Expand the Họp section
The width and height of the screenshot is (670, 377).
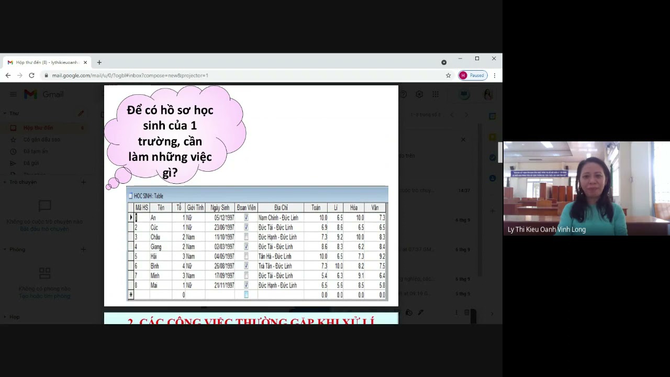[x=5, y=317]
